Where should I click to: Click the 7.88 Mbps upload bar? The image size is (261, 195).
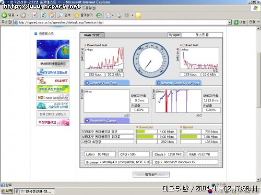pos(191,137)
